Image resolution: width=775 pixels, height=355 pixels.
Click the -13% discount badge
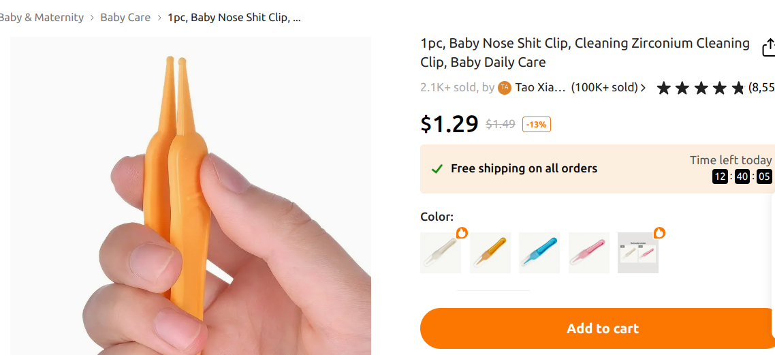click(x=537, y=124)
